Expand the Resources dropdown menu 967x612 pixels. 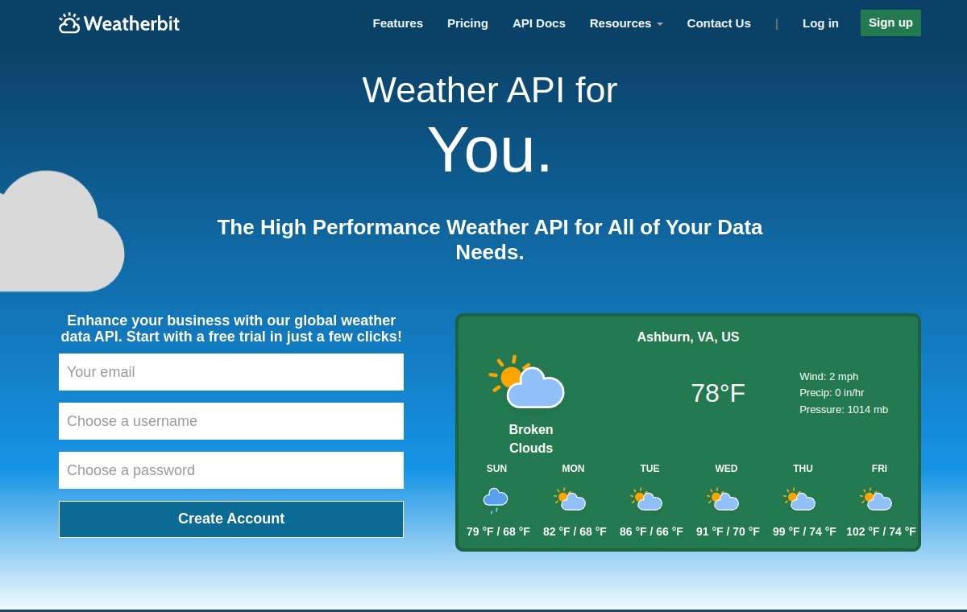tap(626, 23)
